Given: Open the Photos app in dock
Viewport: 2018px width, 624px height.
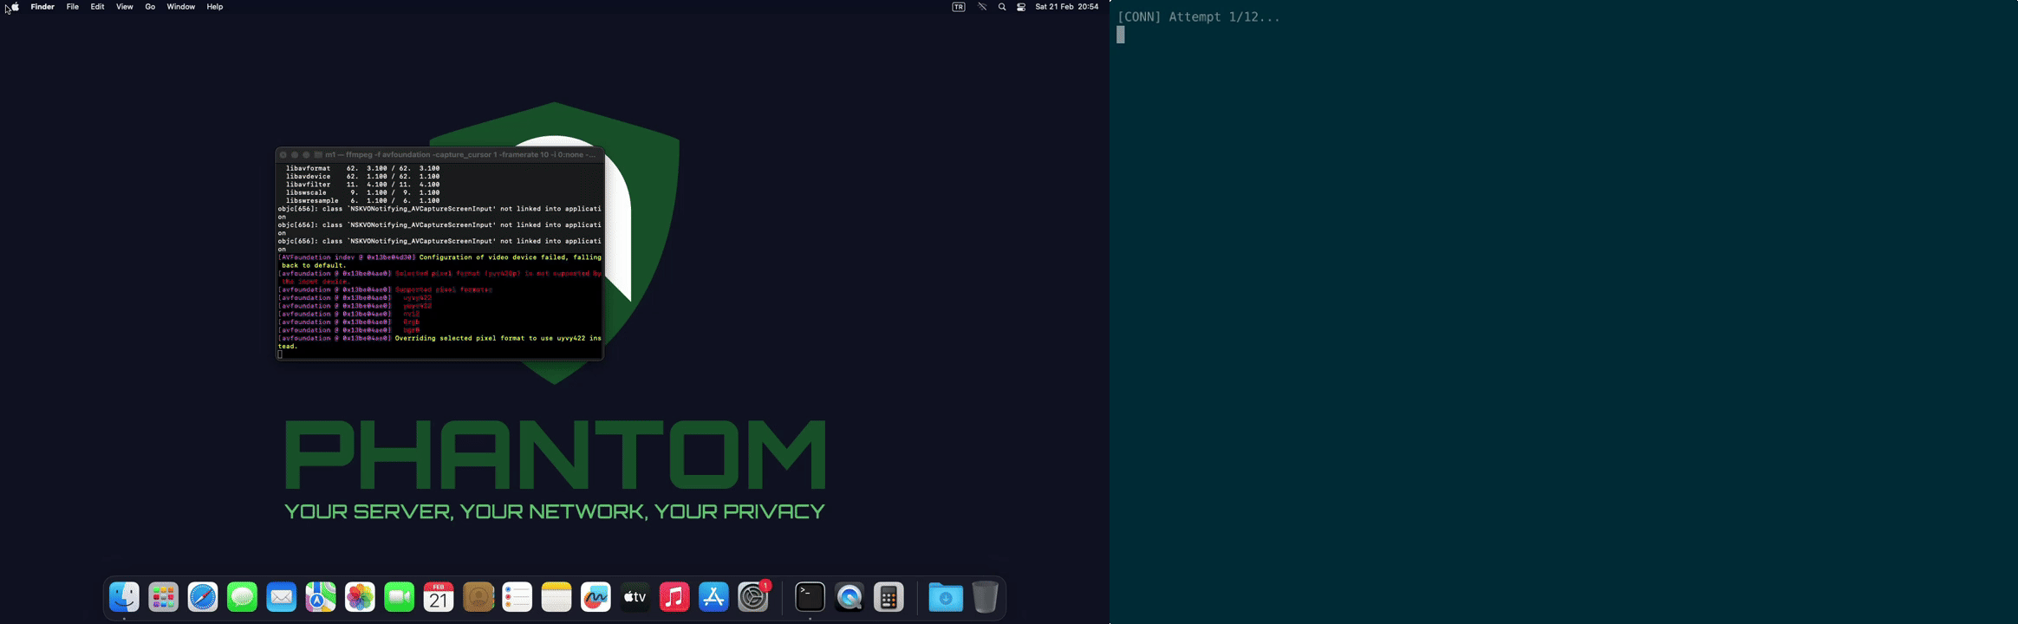Looking at the screenshot, I should coord(360,597).
